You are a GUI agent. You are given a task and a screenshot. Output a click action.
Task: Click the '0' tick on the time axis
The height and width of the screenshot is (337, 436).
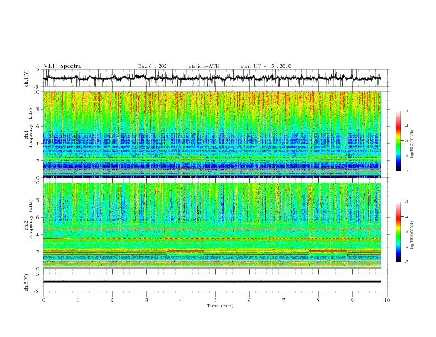[43, 300]
